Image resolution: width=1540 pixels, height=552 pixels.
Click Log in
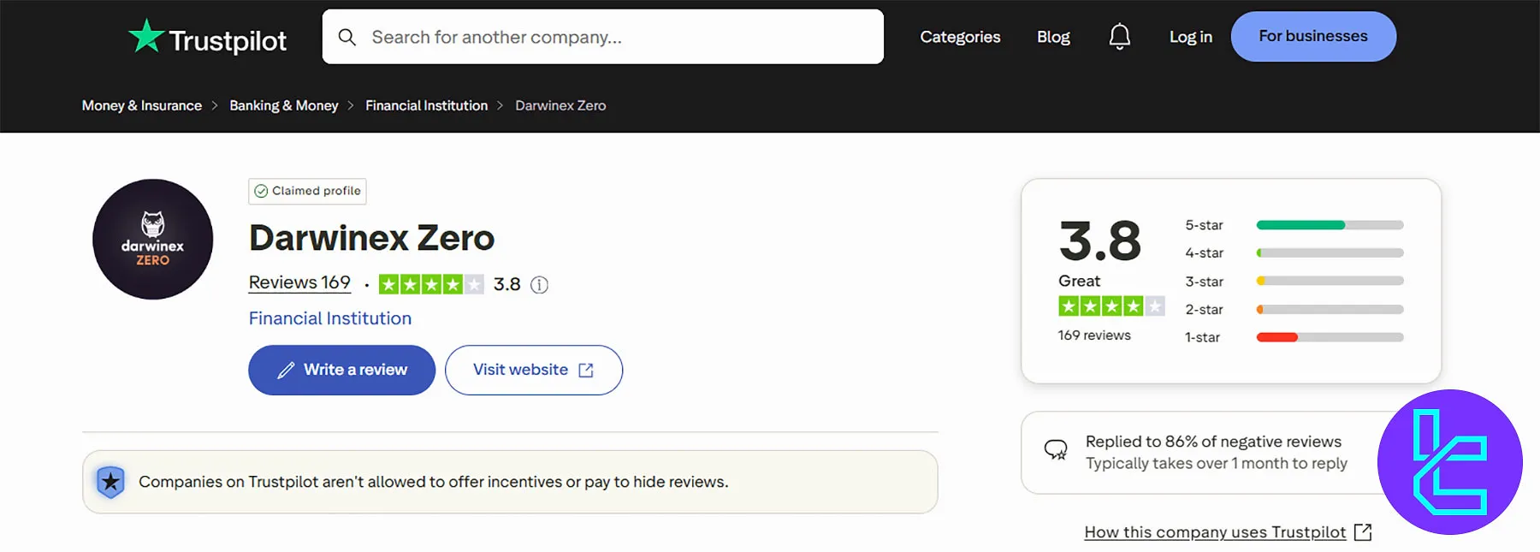tap(1190, 37)
